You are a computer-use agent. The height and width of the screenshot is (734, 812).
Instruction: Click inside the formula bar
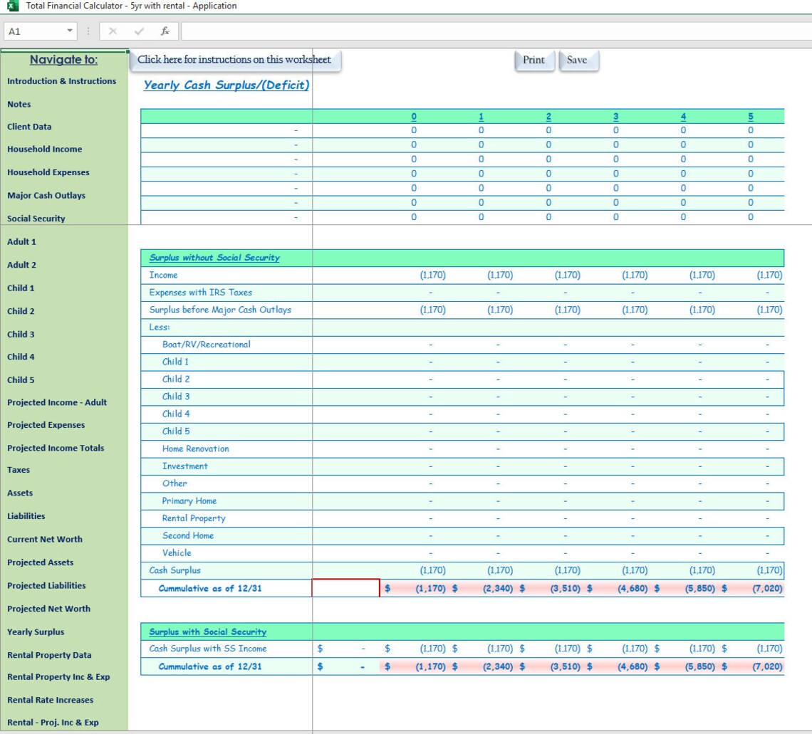point(427,31)
